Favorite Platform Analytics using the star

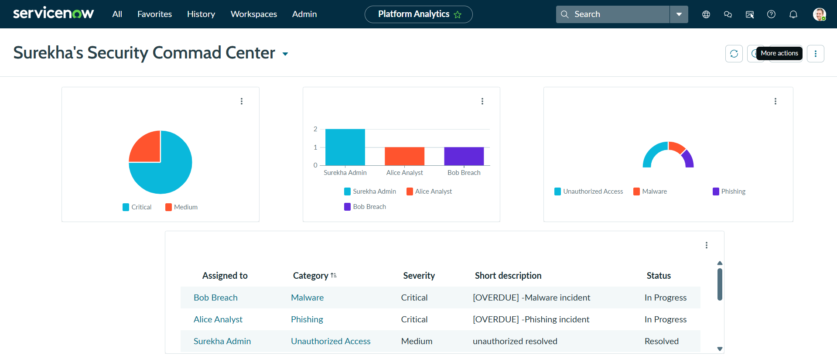(458, 15)
